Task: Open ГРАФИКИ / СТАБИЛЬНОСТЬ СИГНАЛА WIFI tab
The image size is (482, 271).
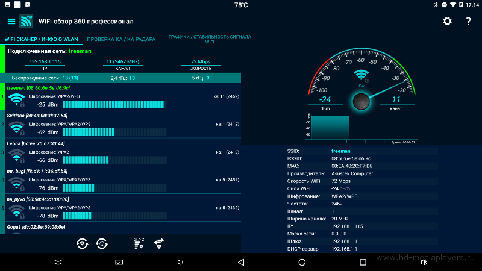Action: [x=210, y=39]
